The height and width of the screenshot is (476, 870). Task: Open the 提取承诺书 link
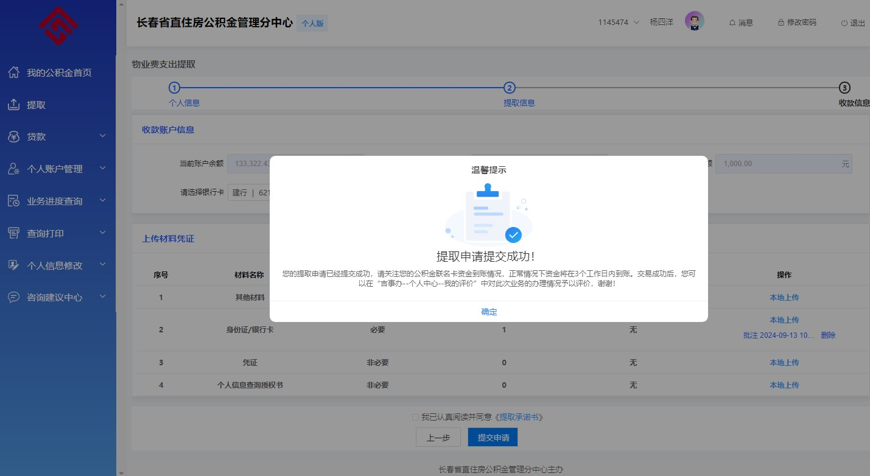tap(519, 418)
